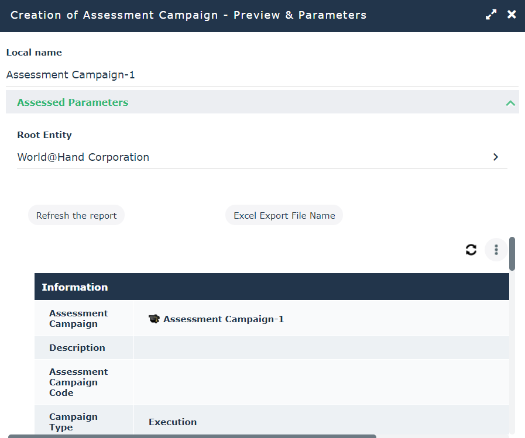Click the campaign icon beside Assessment Campaign-1

[154, 319]
